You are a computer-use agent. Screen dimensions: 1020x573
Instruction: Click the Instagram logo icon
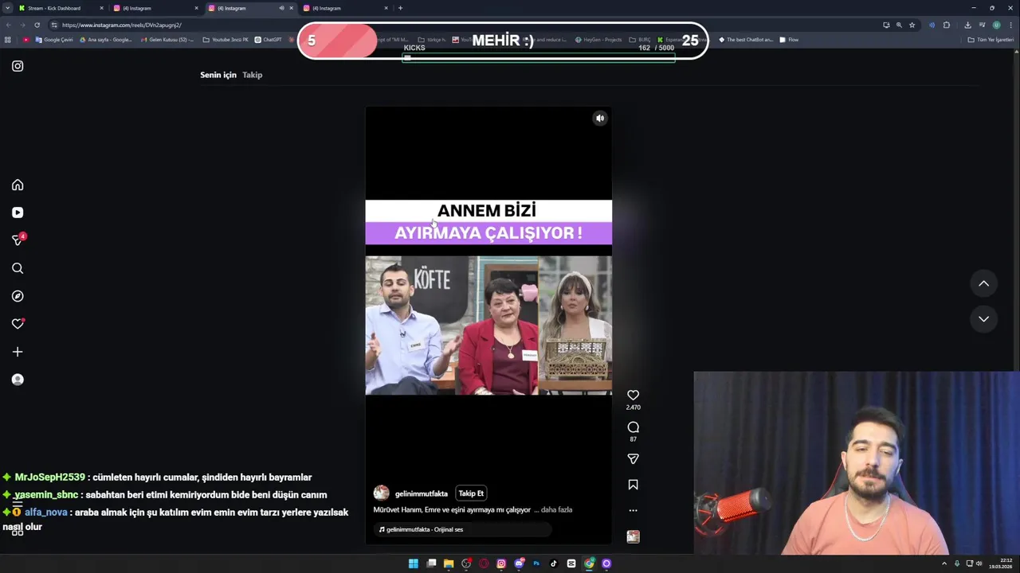click(18, 66)
